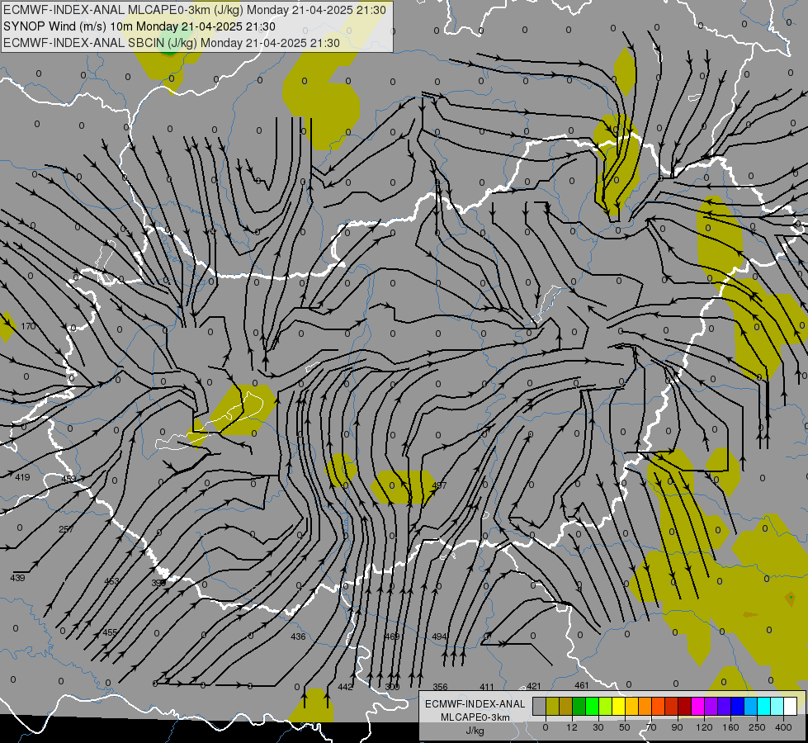Click legend scale value 70
This screenshot has width=808, height=743.
(651, 727)
